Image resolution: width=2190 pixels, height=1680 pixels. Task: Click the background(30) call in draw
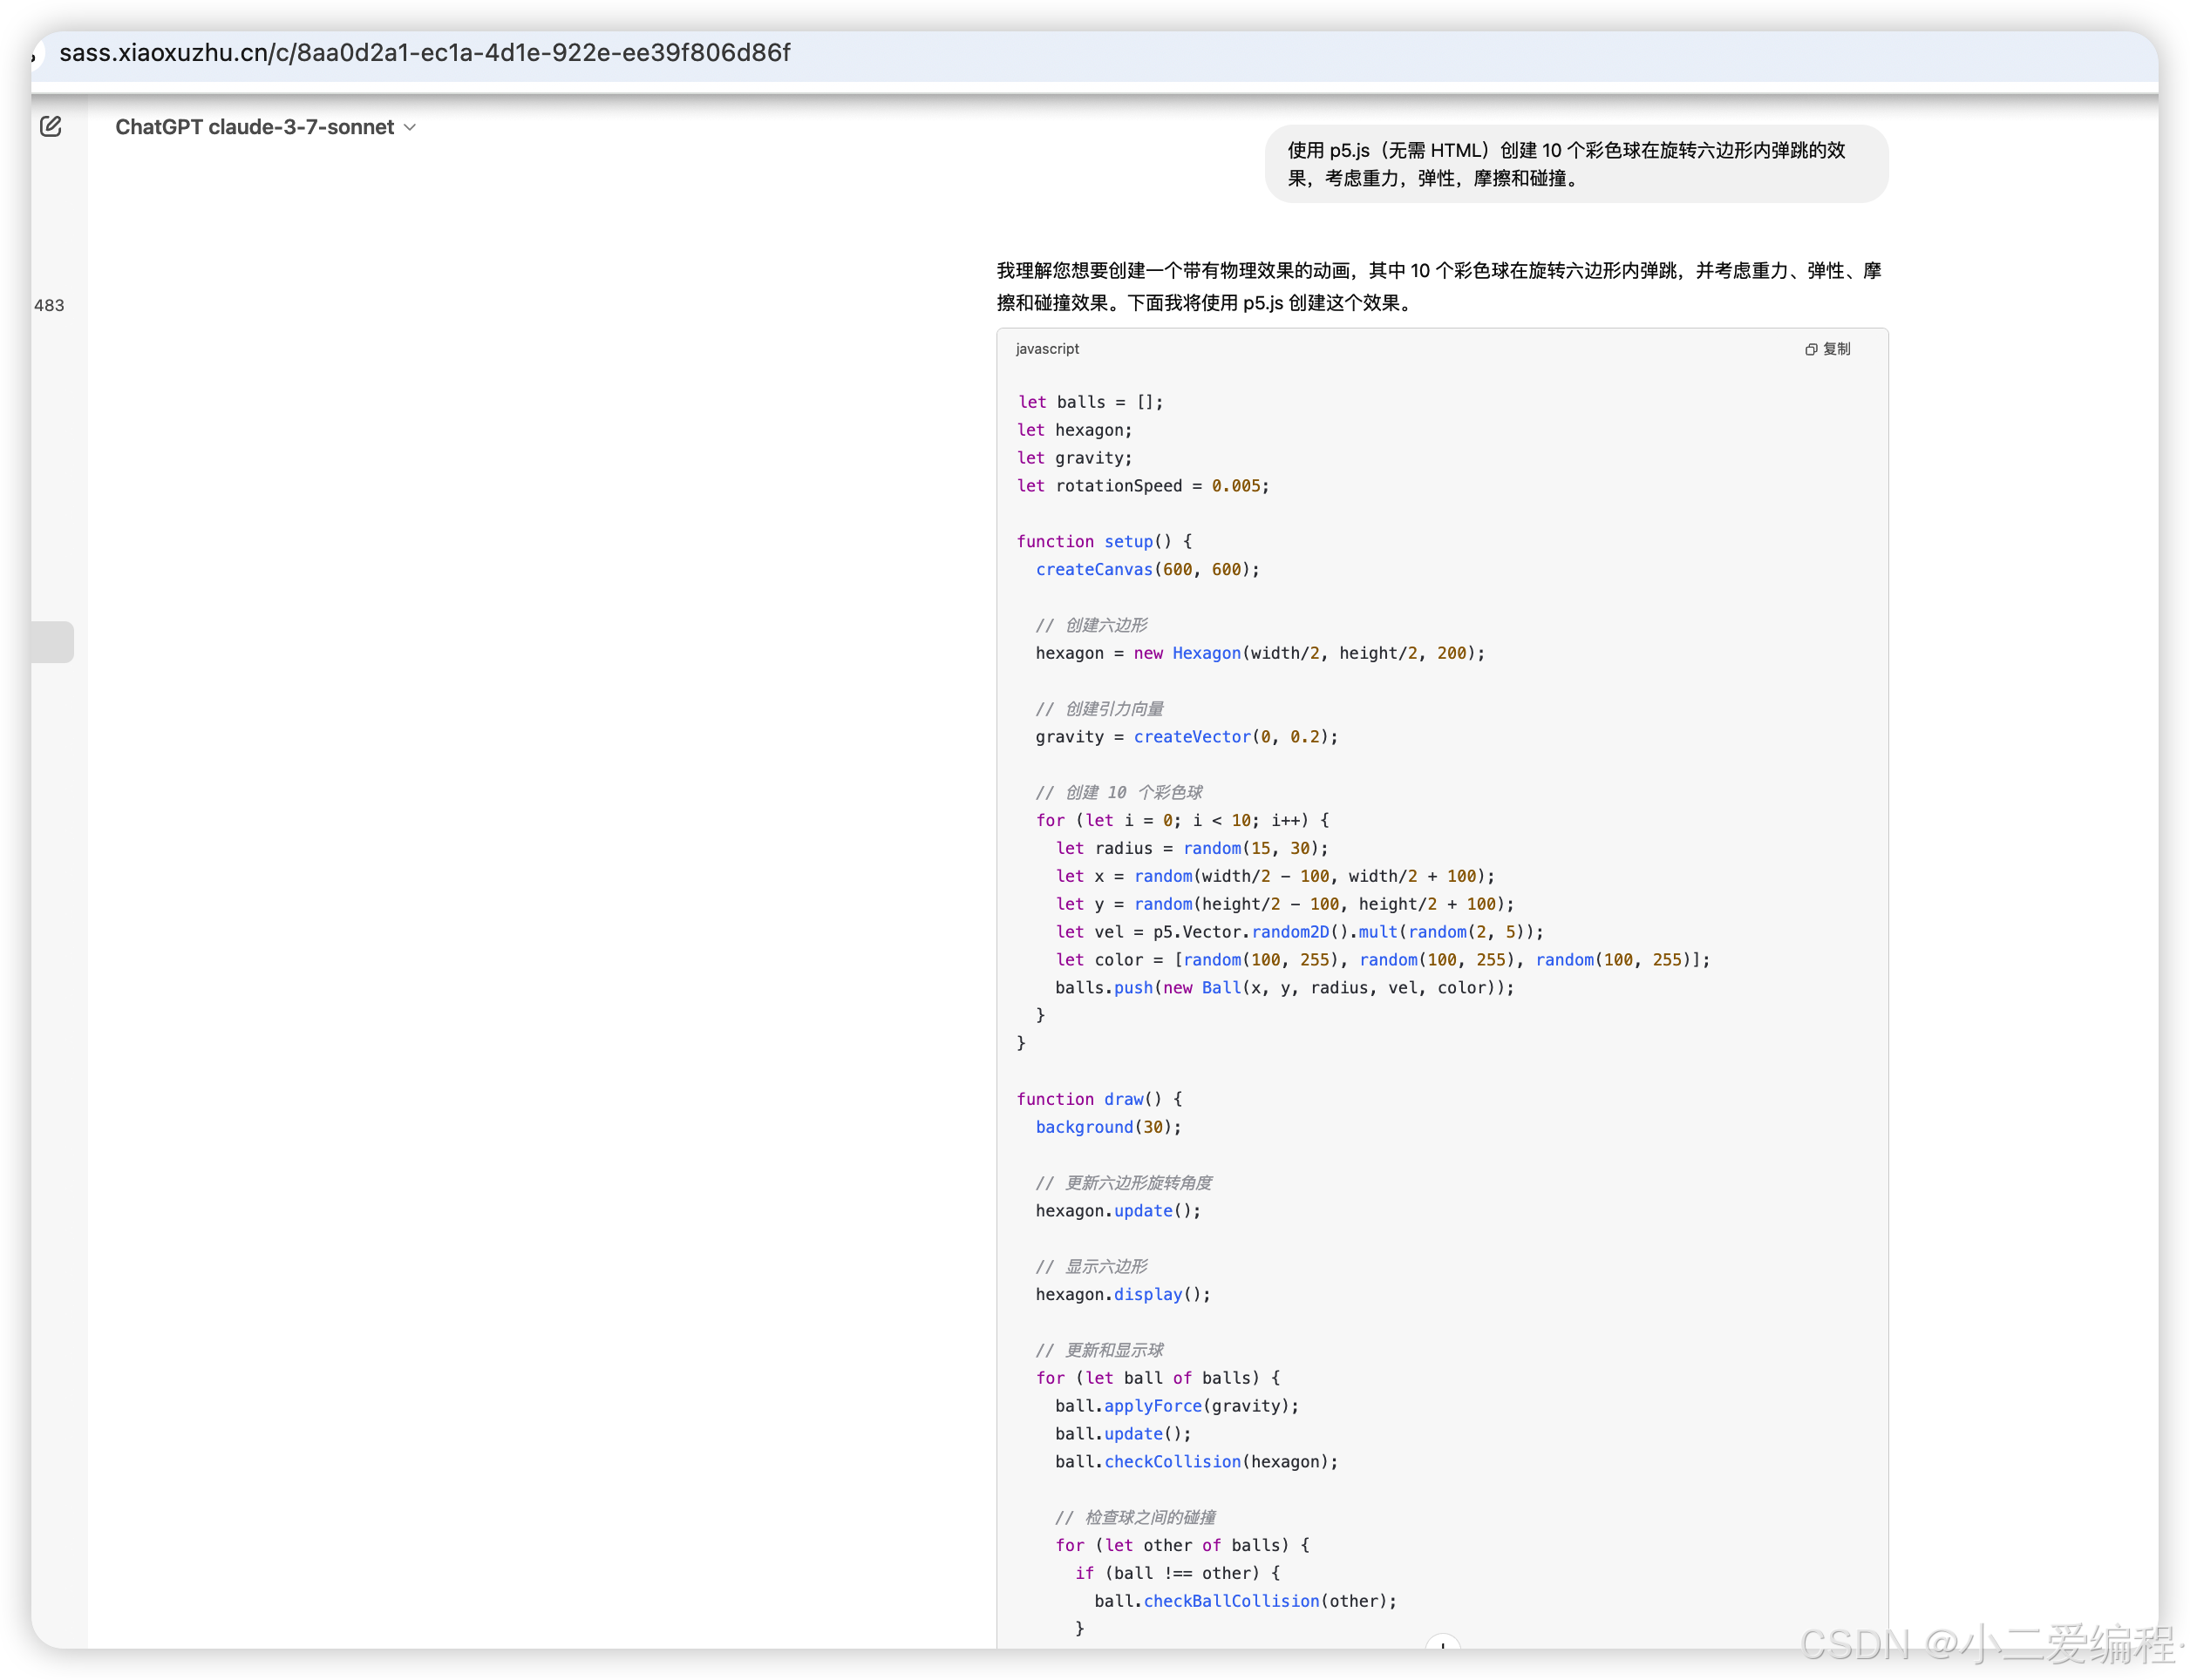pyautogui.click(x=1107, y=1127)
